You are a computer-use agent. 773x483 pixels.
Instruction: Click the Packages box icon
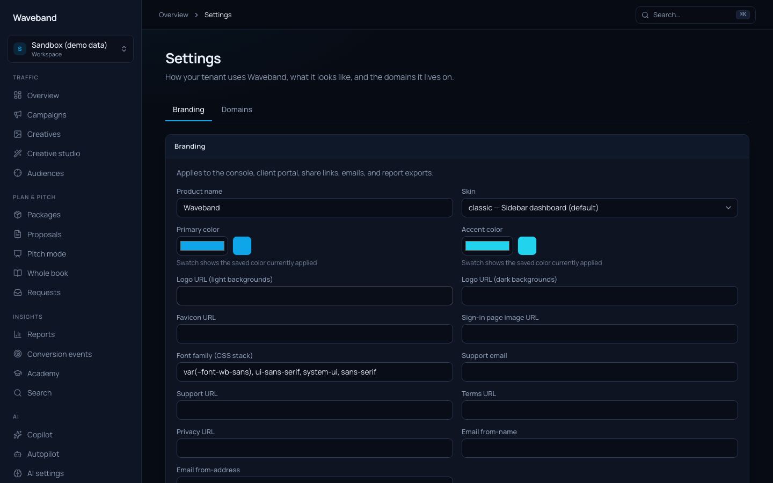tap(18, 215)
